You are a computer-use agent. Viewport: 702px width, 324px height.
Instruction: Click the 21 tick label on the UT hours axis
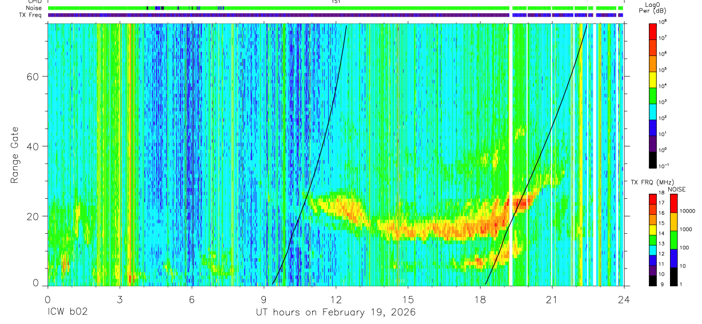(x=552, y=299)
